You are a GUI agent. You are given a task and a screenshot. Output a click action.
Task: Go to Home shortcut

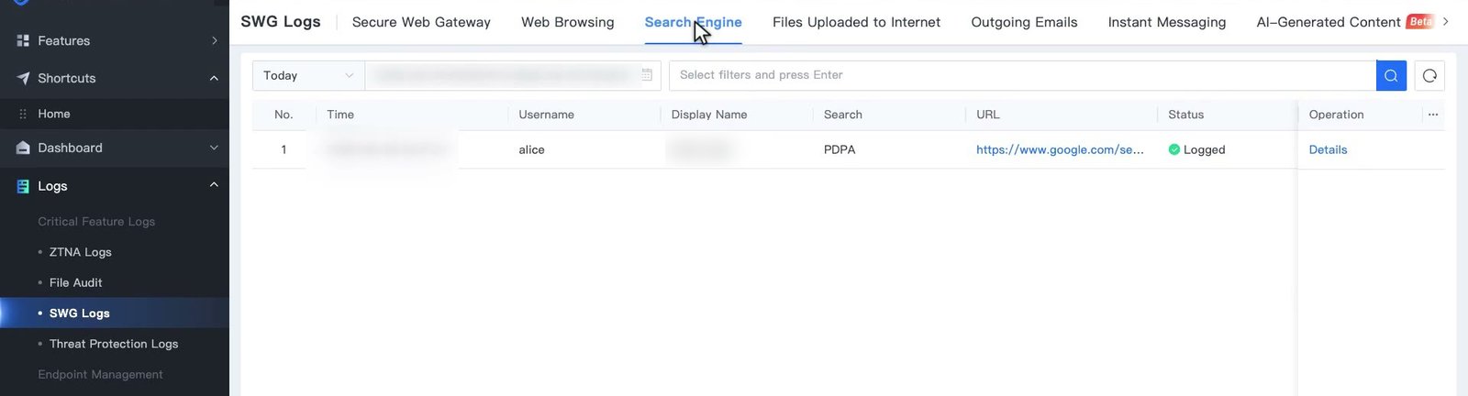[54, 114]
